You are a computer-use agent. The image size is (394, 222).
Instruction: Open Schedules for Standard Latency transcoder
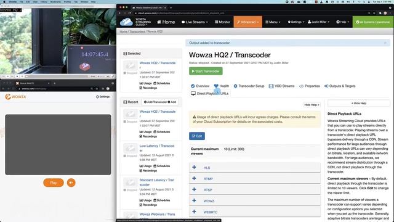pyautogui.click(x=162, y=200)
